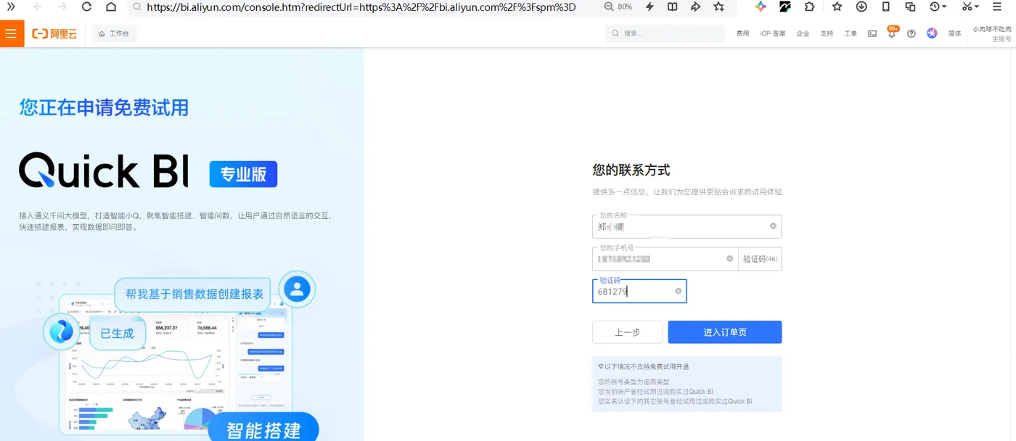This screenshot has width=1016, height=441.
Task: Click the 验证码 code field containing 681279
Action: point(639,291)
